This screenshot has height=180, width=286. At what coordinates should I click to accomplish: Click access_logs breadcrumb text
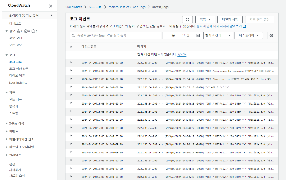tap(160, 7)
